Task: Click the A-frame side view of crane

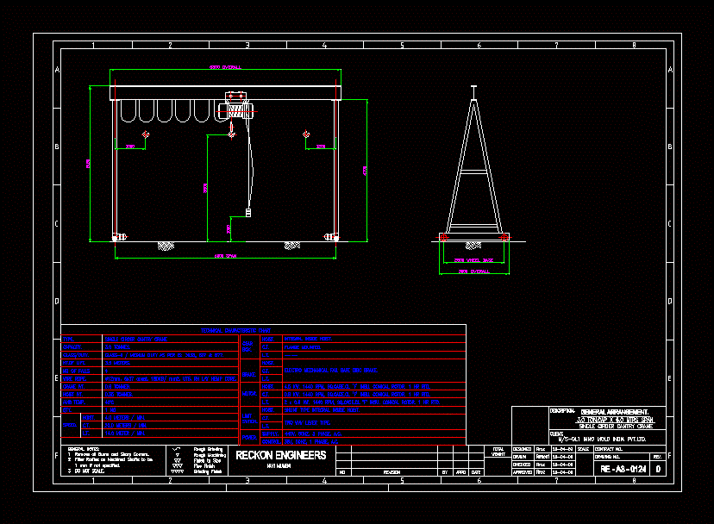Action: tap(473, 168)
